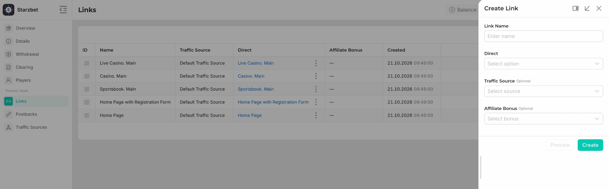Open more options for Home Page link
Screen dimensions: 609x189
coord(316,115)
